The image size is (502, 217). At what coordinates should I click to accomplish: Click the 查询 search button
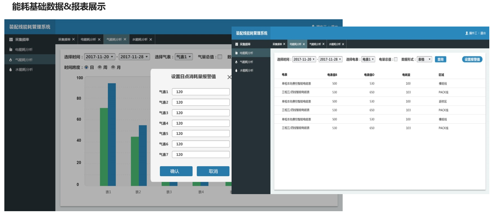(440, 59)
